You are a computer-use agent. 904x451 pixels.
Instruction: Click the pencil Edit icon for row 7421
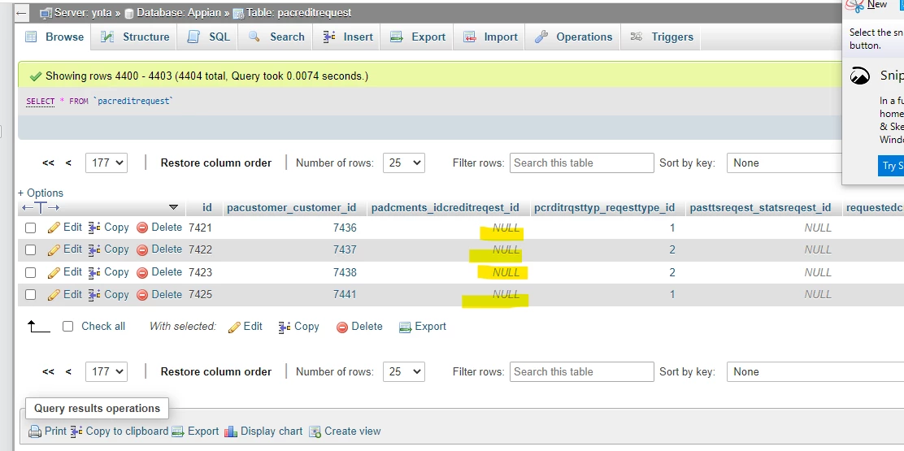point(54,228)
